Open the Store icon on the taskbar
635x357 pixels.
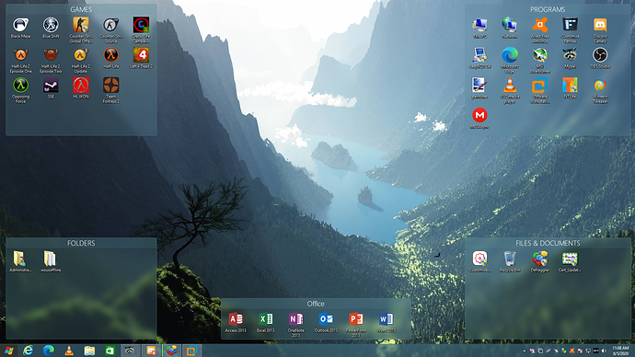tap(110, 351)
